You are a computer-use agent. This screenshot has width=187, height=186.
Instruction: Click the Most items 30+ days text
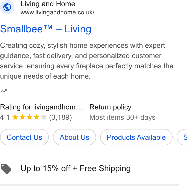122,117
